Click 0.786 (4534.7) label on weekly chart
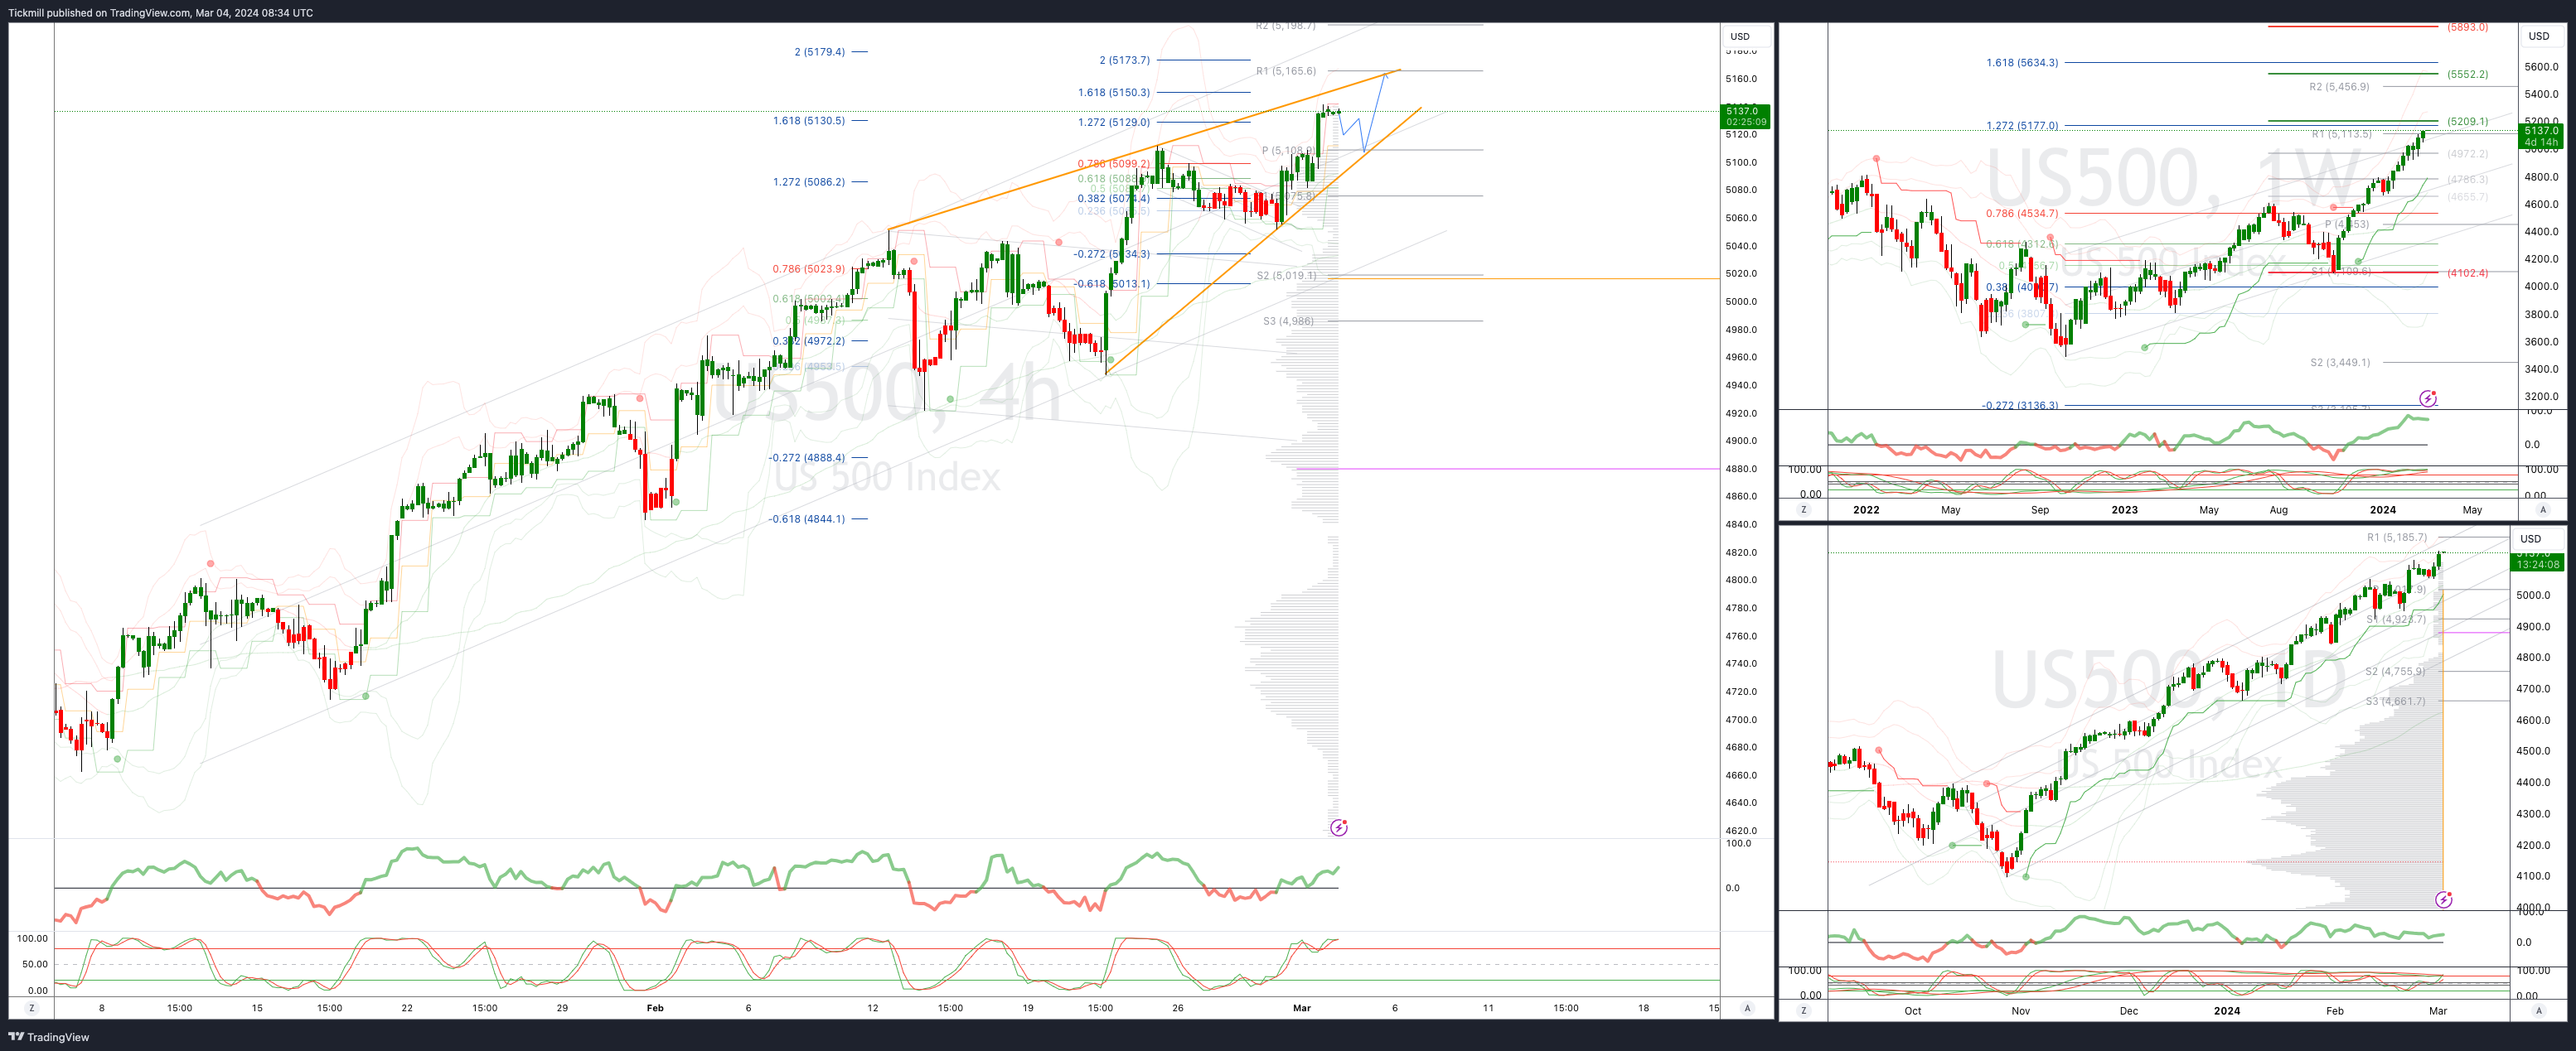2576x1051 pixels. coord(2022,213)
